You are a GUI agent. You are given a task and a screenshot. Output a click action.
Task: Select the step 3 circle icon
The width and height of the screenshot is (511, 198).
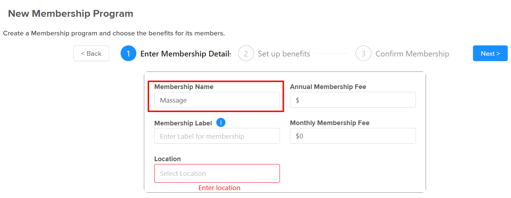(364, 54)
